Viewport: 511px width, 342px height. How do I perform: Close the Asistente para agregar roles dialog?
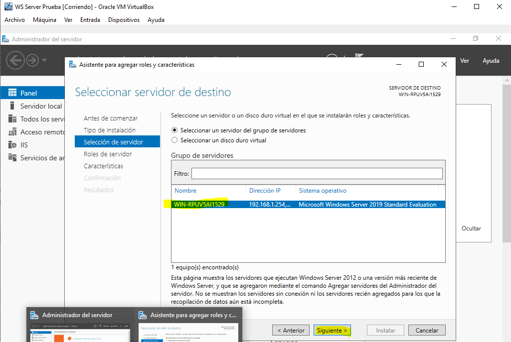coord(444,64)
